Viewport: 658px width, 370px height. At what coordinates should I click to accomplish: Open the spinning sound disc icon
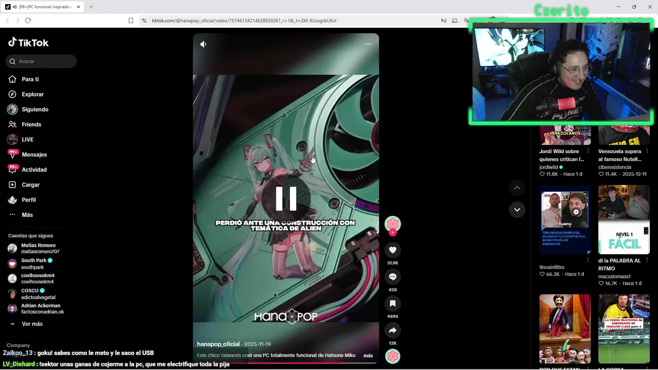coord(393,356)
